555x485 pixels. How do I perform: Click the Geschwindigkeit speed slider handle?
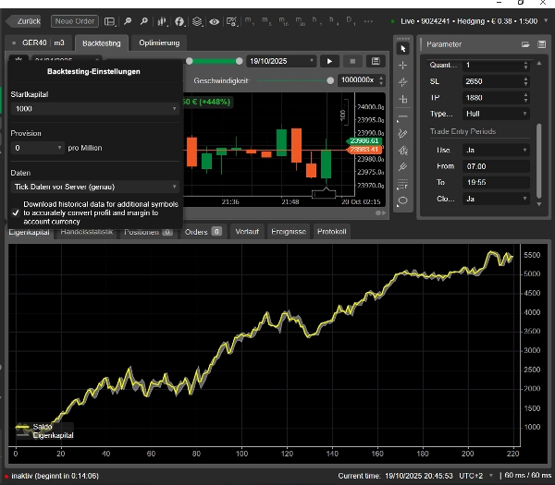click(x=330, y=80)
